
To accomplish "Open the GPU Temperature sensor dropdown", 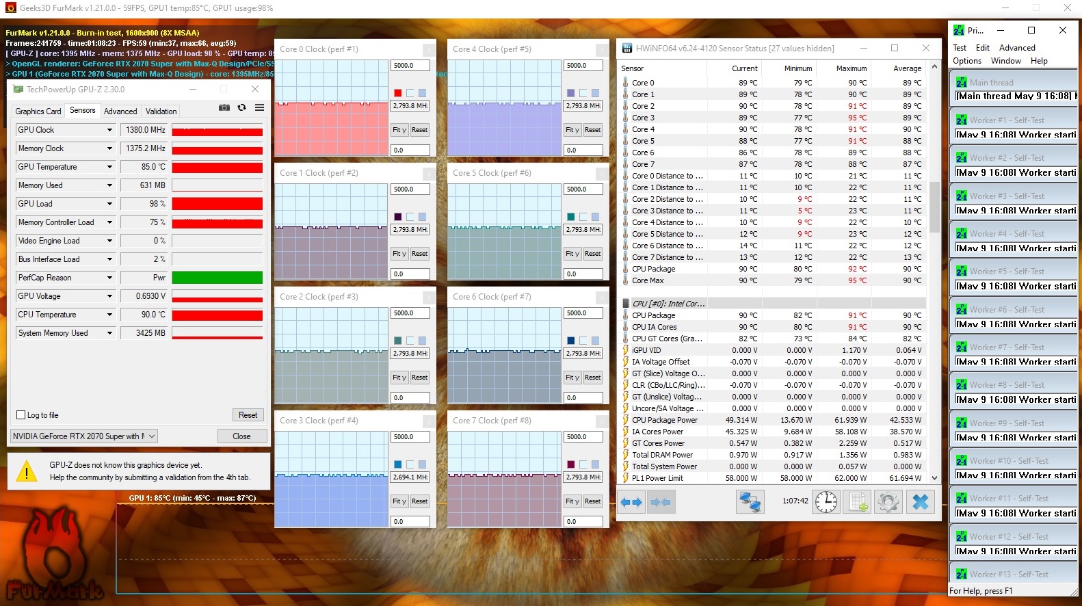I will coord(109,167).
